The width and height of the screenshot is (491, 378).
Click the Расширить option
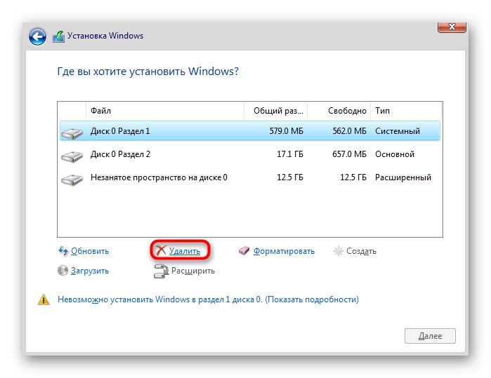193,271
